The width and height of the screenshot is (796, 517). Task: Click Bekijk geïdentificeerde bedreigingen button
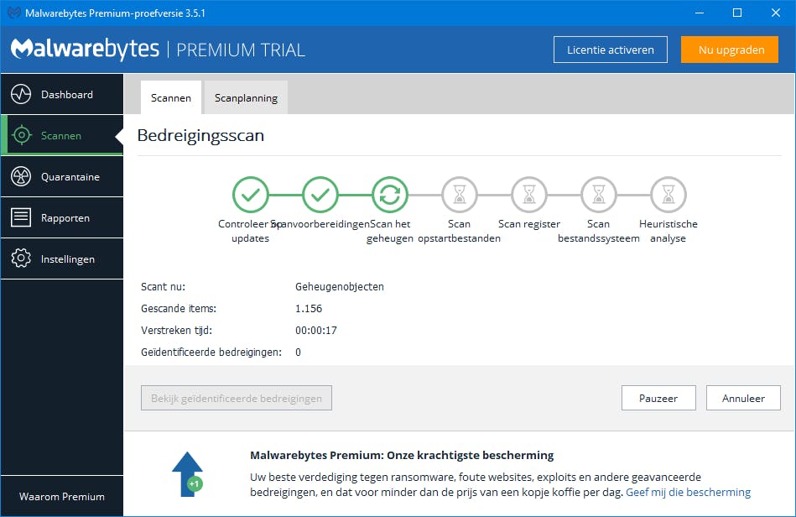(x=237, y=398)
